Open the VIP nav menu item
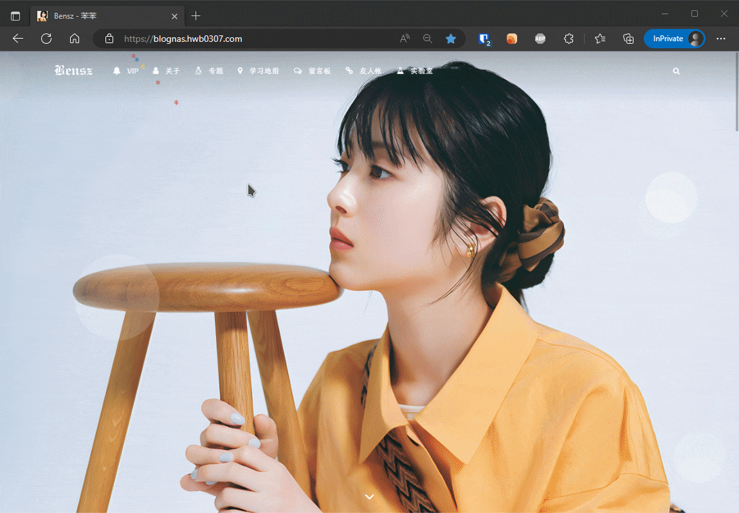The width and height of the screenshot is (739, 513). pos(126,71)
